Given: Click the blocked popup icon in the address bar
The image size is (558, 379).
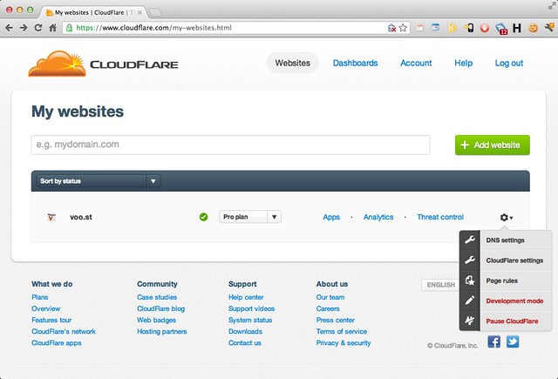Looking at the screenshot, I should [391, 28].
